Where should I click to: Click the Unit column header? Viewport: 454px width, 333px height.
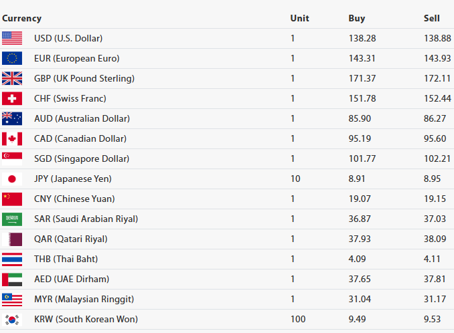coord(299,19)
